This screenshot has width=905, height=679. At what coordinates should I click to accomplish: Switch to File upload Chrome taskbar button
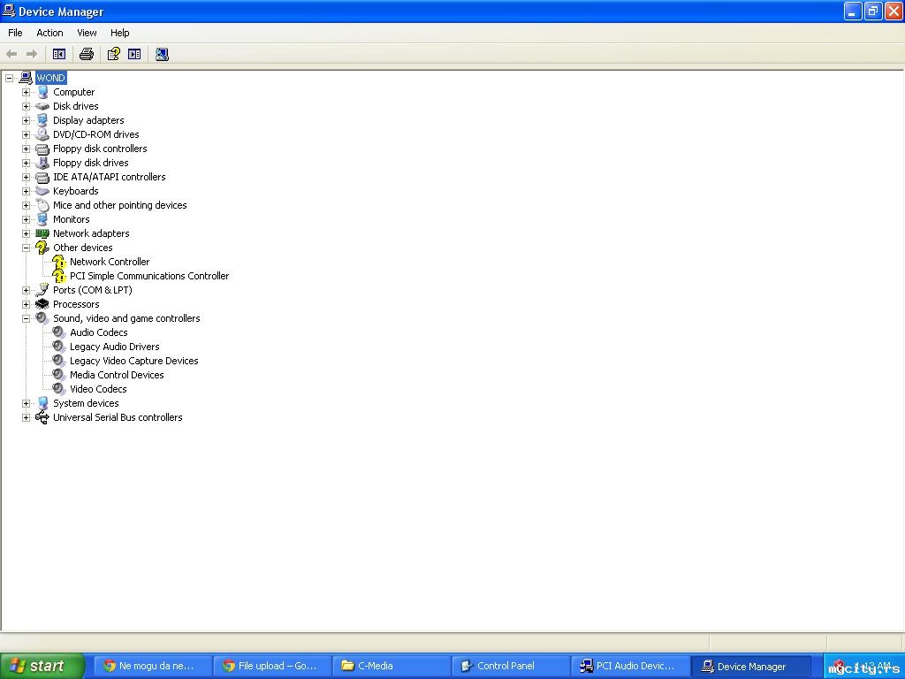(272, 666)
